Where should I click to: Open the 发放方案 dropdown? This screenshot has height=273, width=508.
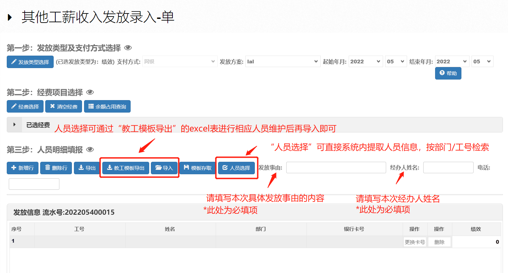click(283, 62)
